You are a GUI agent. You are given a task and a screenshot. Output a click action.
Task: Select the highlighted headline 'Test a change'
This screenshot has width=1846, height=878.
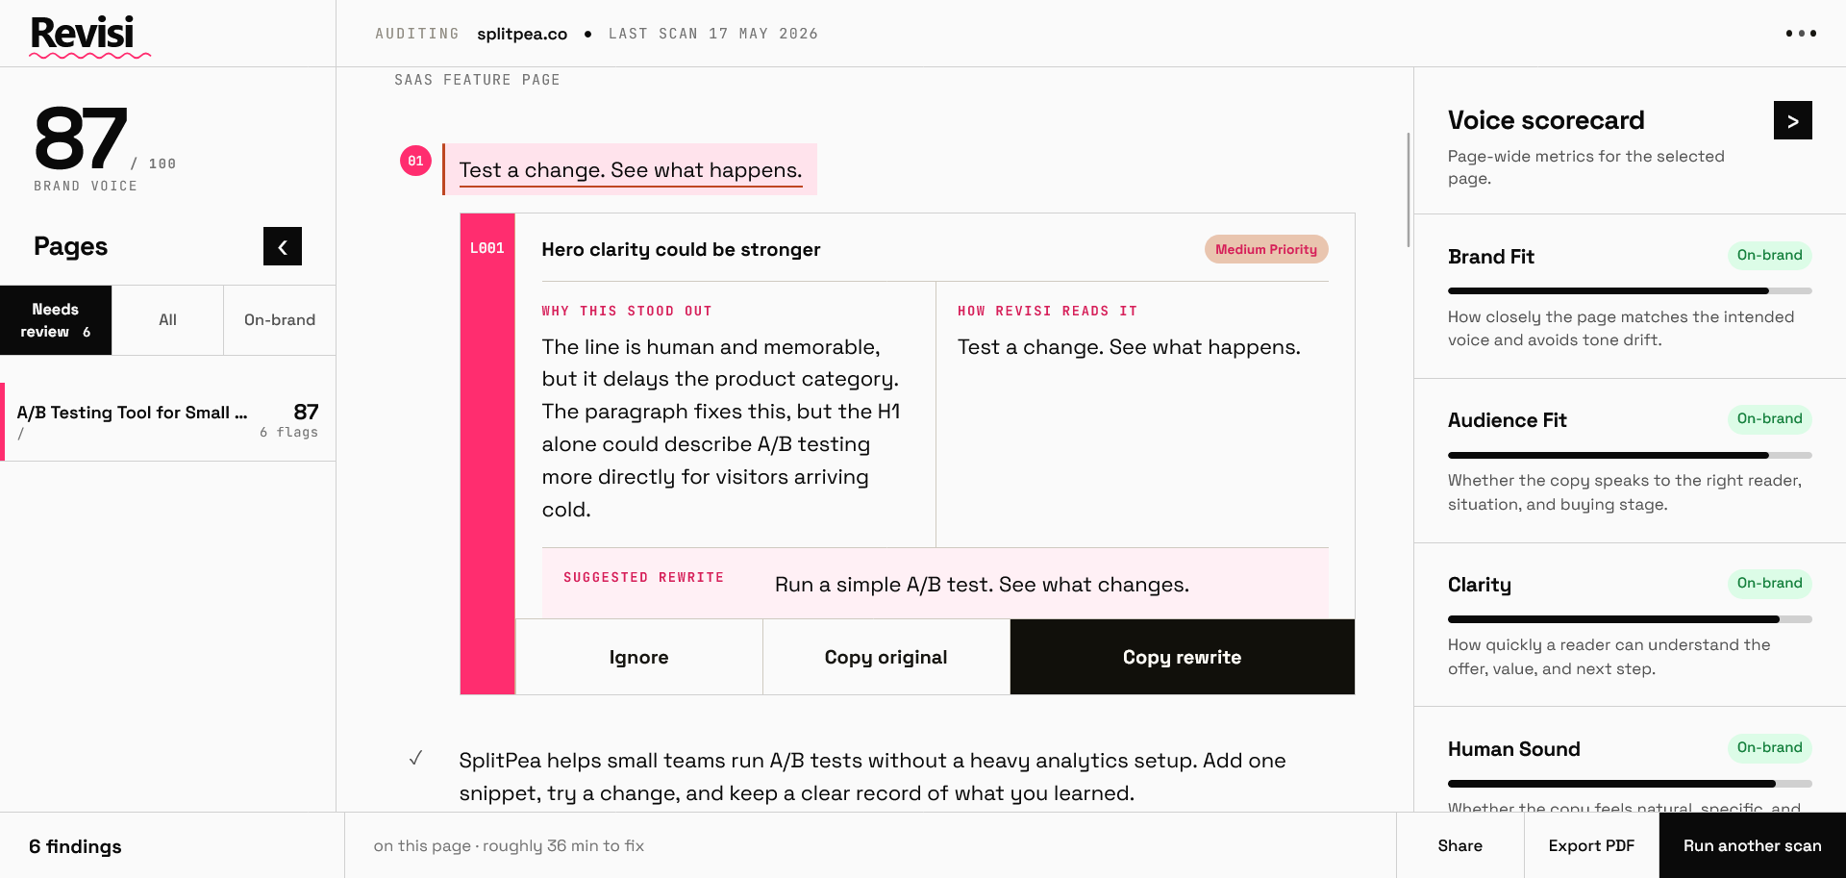(x=631, y=170)
